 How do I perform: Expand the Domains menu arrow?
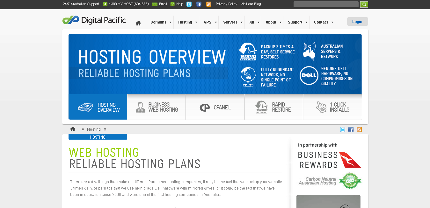point(170,22)
